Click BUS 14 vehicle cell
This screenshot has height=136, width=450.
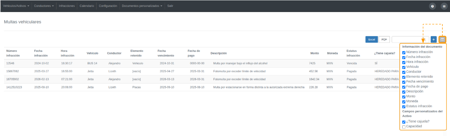click(x=92, y=63)
